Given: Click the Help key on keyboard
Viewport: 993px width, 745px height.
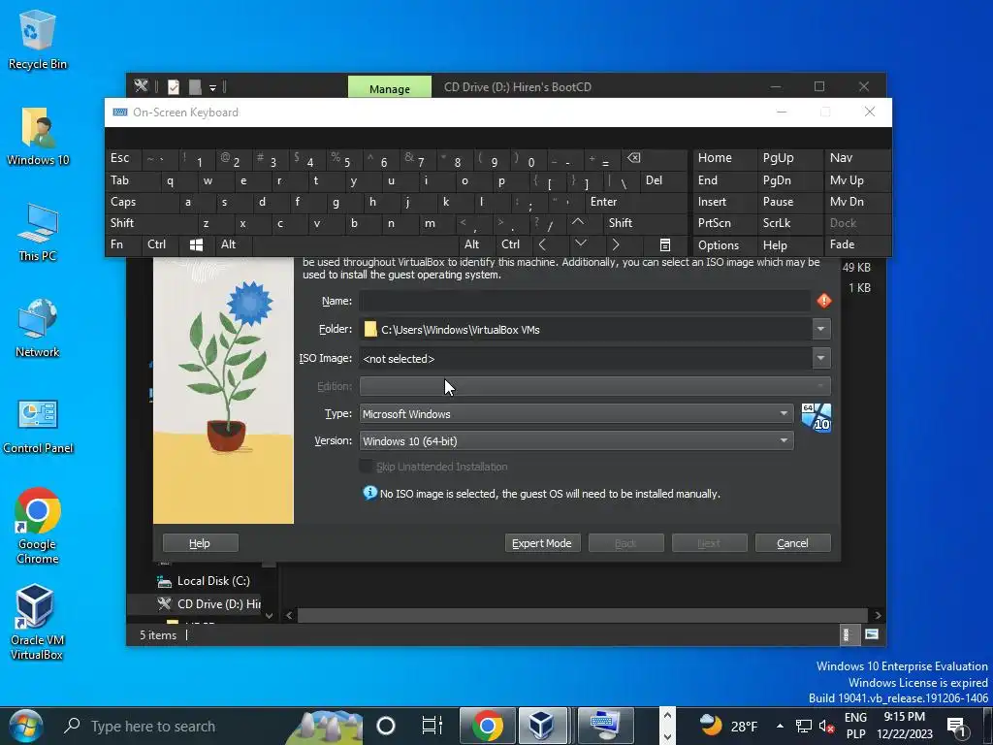Looking at the screenshot, I should pyautogui.click(x=789, y=244).
